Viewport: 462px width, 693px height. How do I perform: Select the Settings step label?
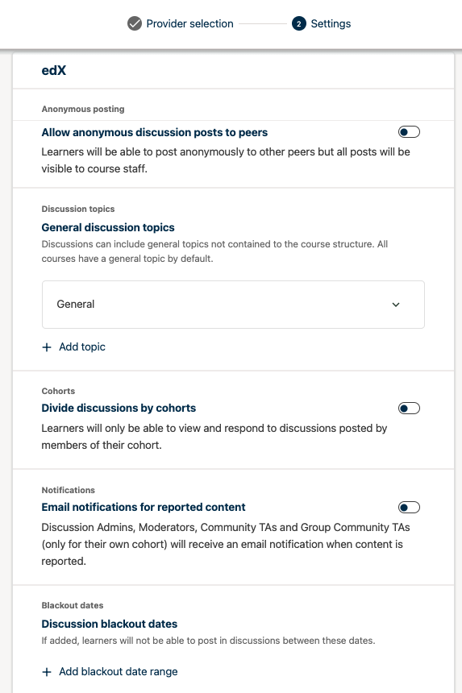tap(331, 23)
